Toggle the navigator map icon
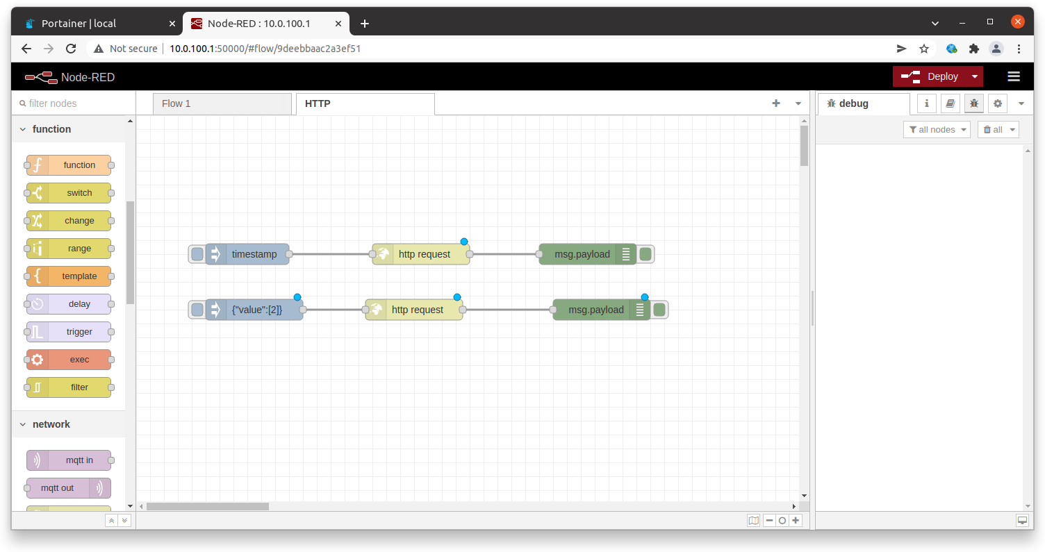 click(753, 521)
